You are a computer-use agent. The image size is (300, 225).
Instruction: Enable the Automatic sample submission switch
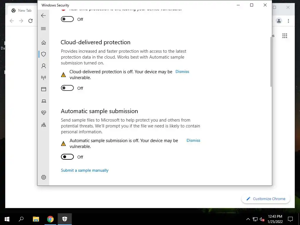tap(67, 157)
